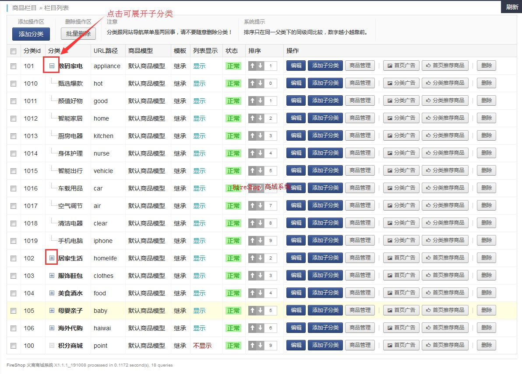522x374 pixels.
Task: Expand the 海外代购 subcategories
Action: pyautogui.click(x=52, y=328)
